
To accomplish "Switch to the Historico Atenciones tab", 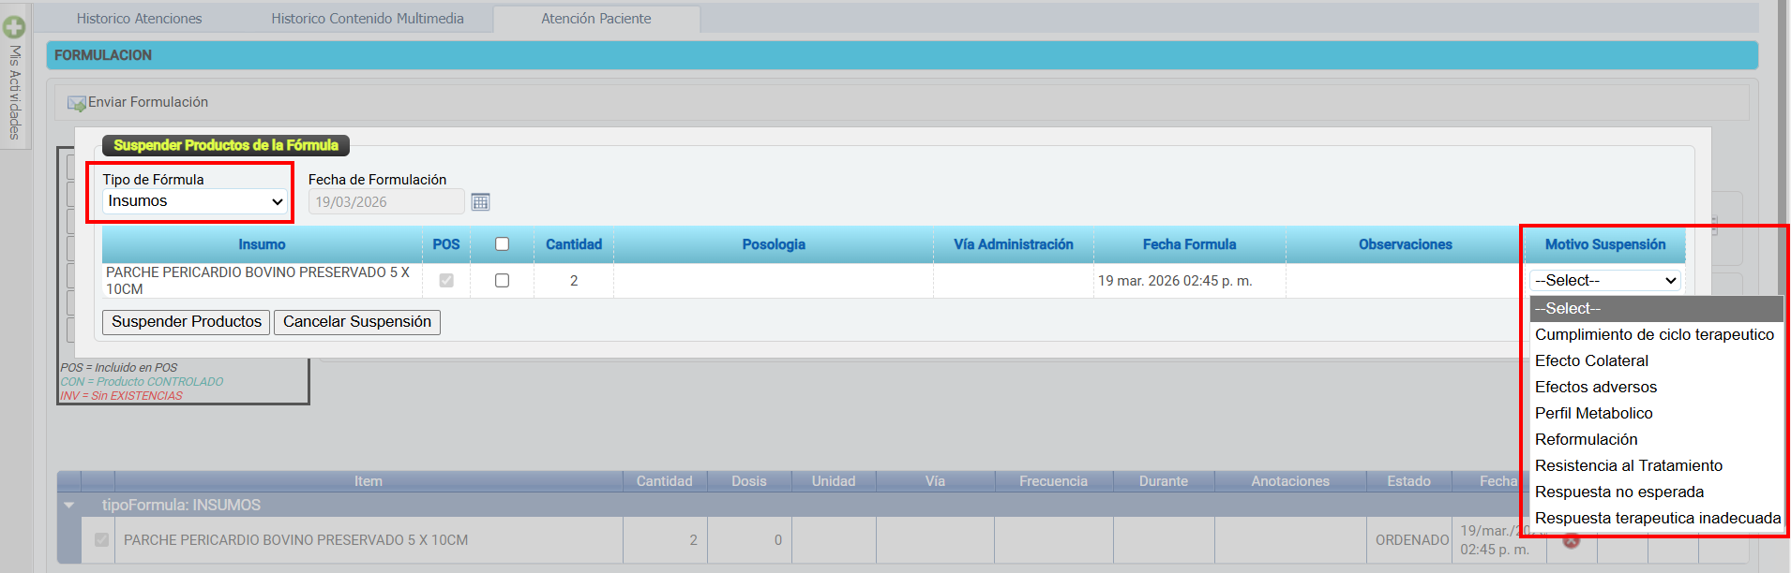I will pos(139,19).
